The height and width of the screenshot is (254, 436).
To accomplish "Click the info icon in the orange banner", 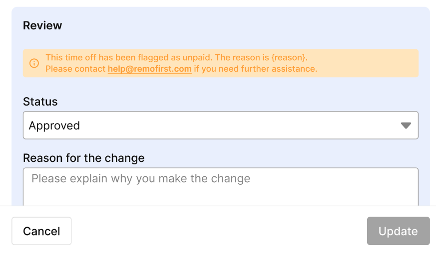I will tap(34, 63).
